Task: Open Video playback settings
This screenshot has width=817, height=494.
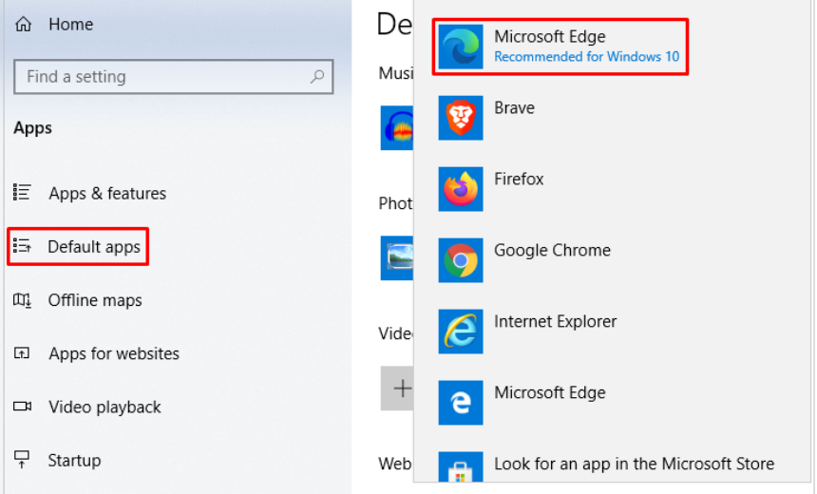Action: pyautogui.click(x=104, y=407)
